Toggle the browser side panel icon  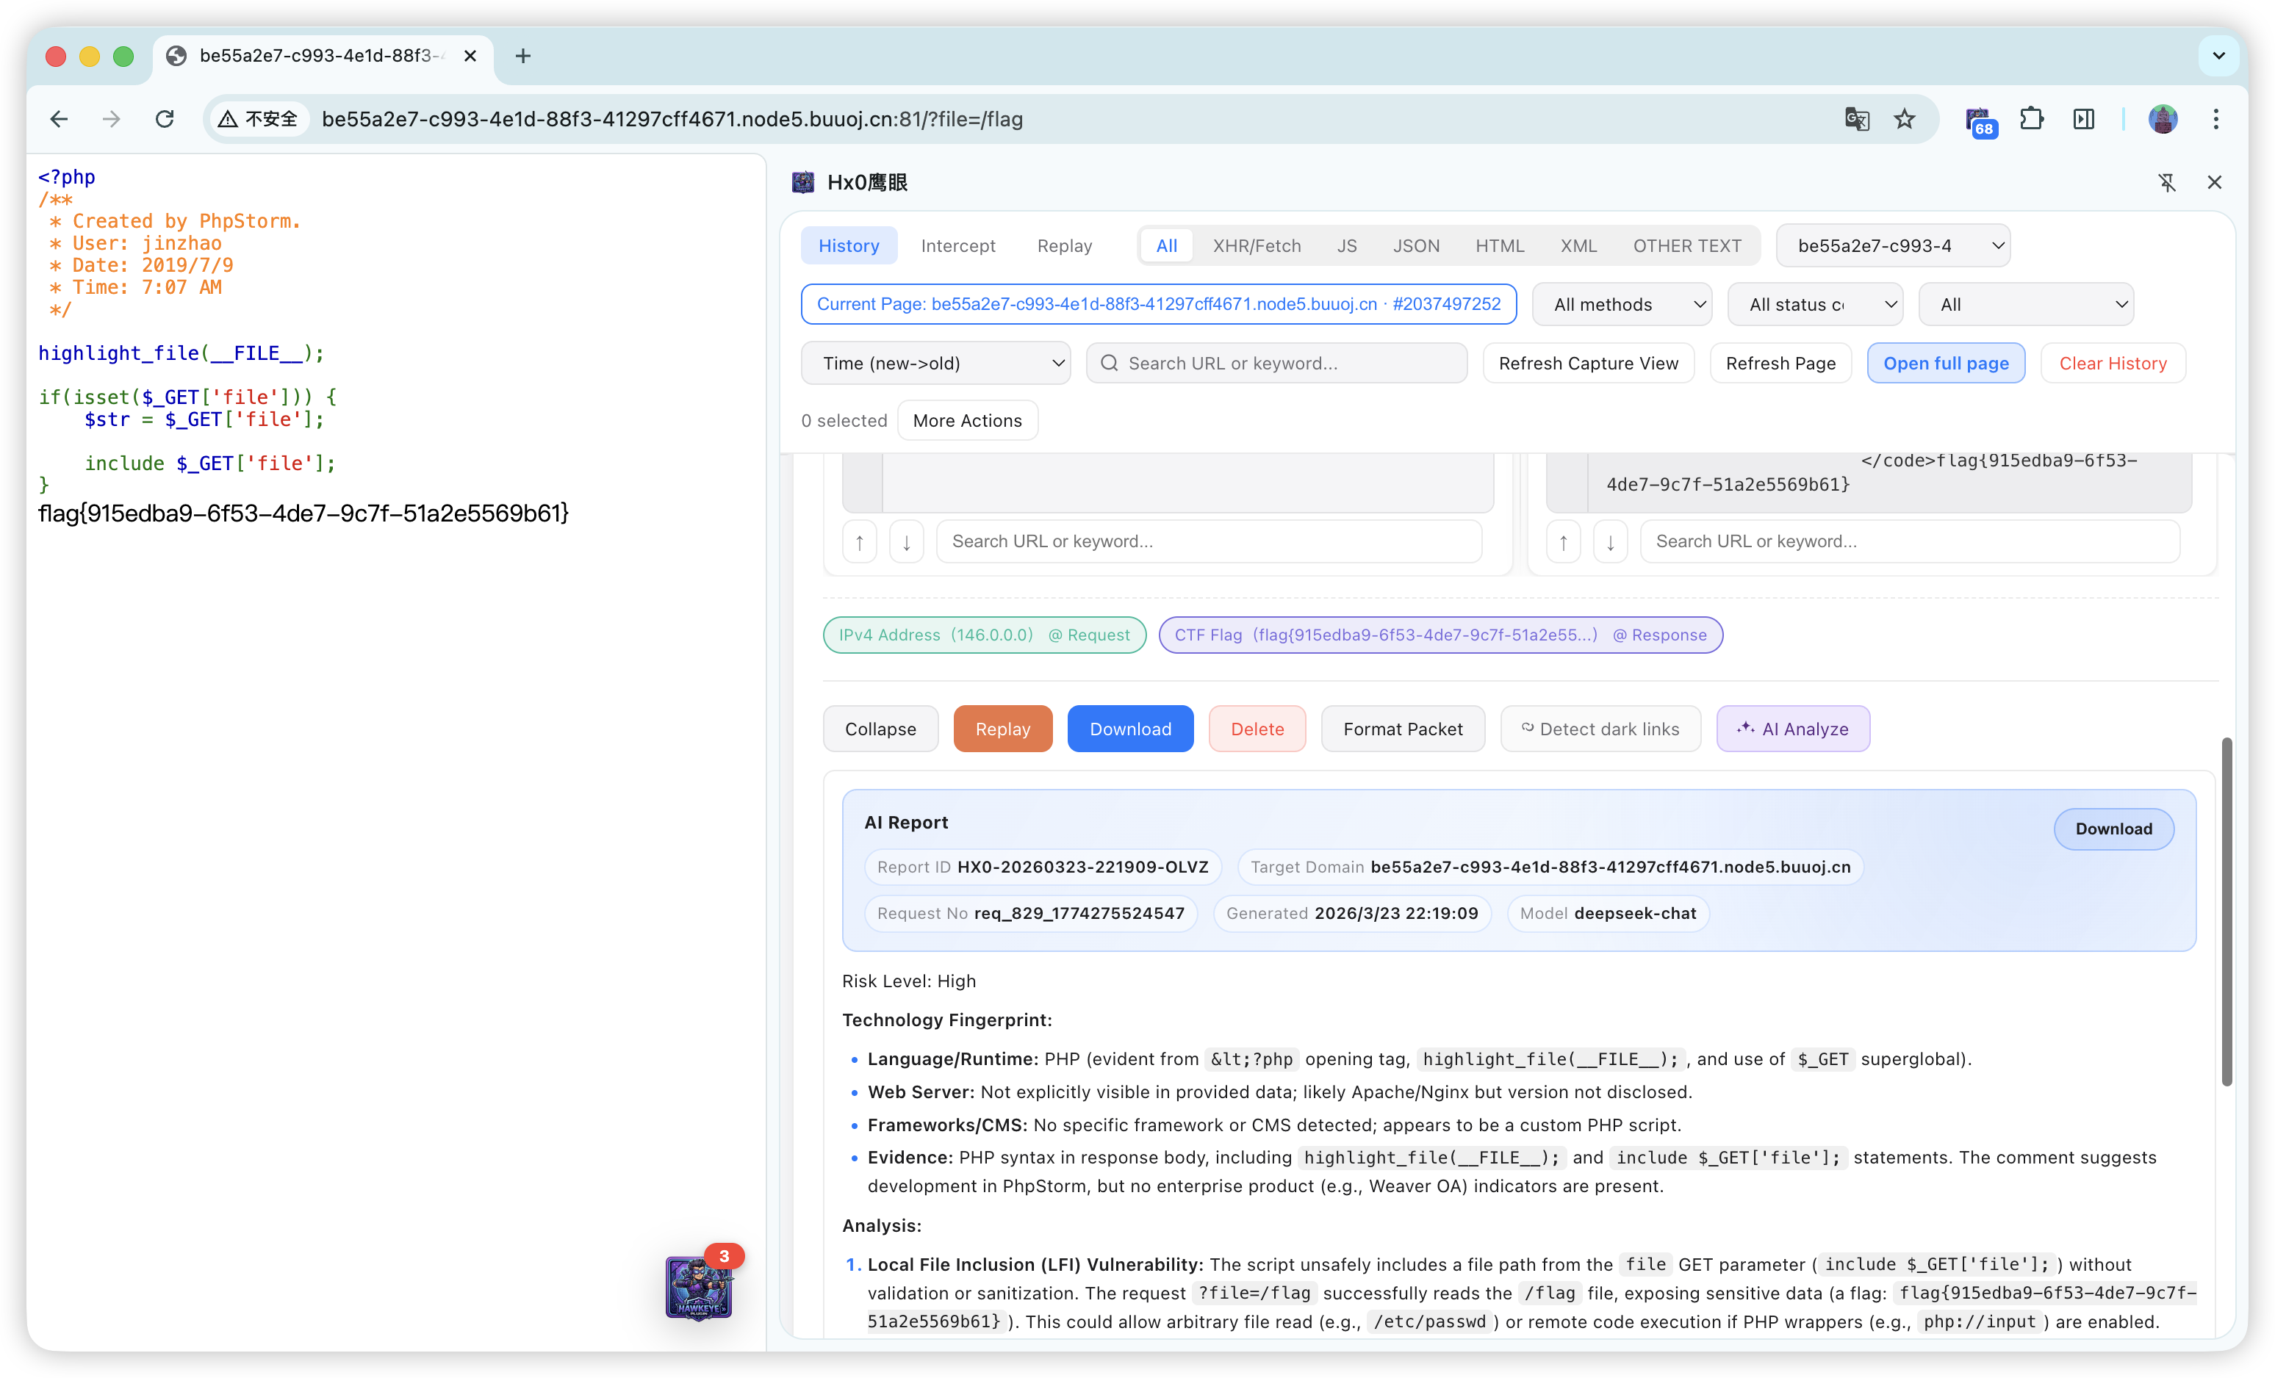(2084, 119)
